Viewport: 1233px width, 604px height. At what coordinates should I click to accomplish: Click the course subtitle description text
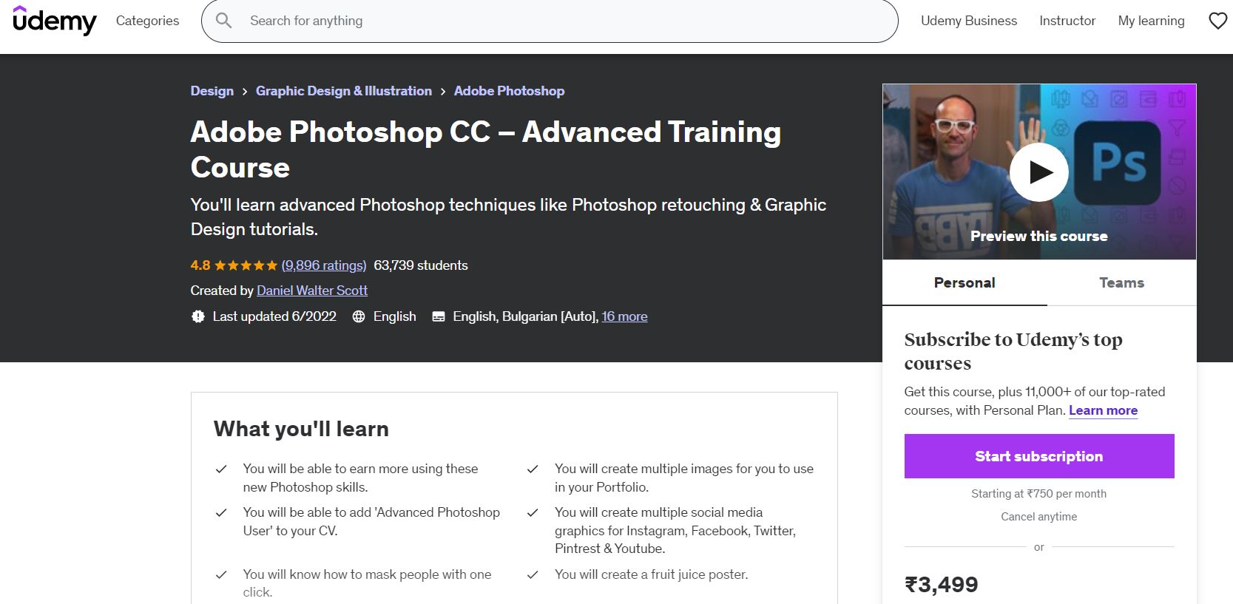[x=508, y=217]
